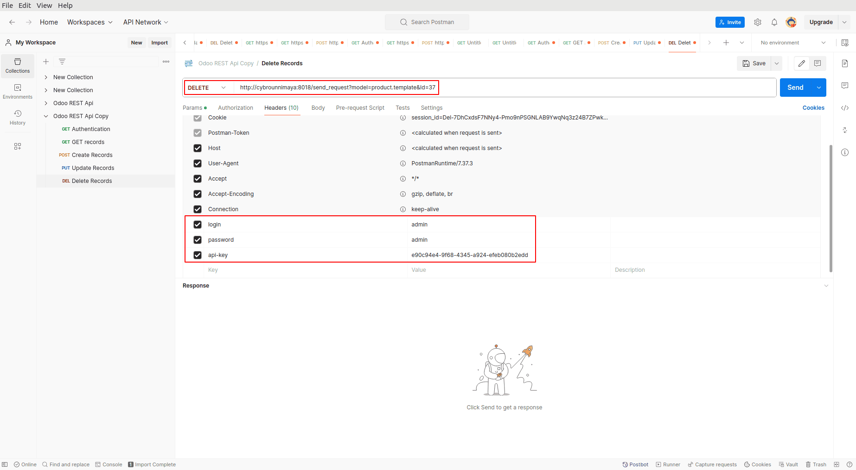Click the Send button
This screenshot has height=470, width=856.
pyautogui.click(x=796, y=88)
